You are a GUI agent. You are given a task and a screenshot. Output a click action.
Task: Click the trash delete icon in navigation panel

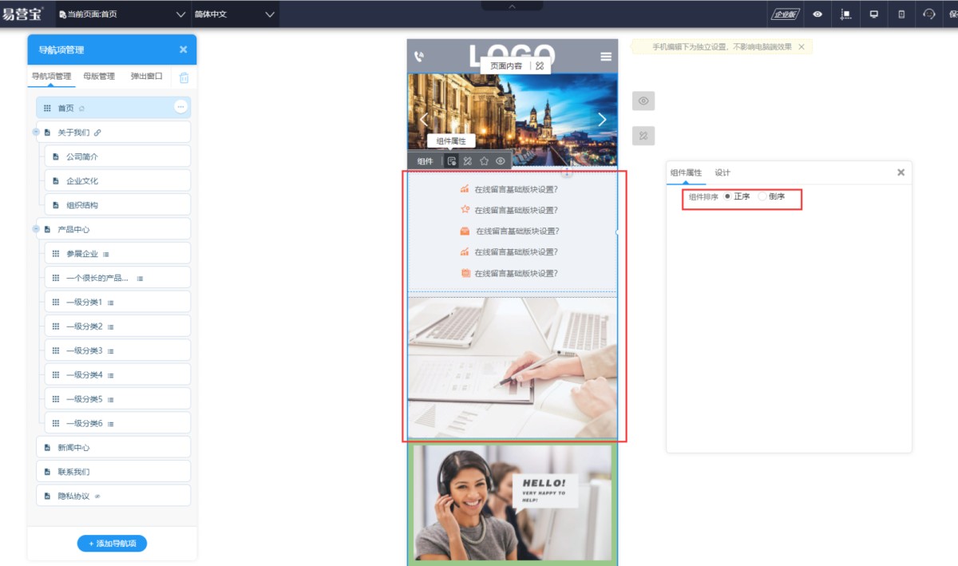[184, 77]
